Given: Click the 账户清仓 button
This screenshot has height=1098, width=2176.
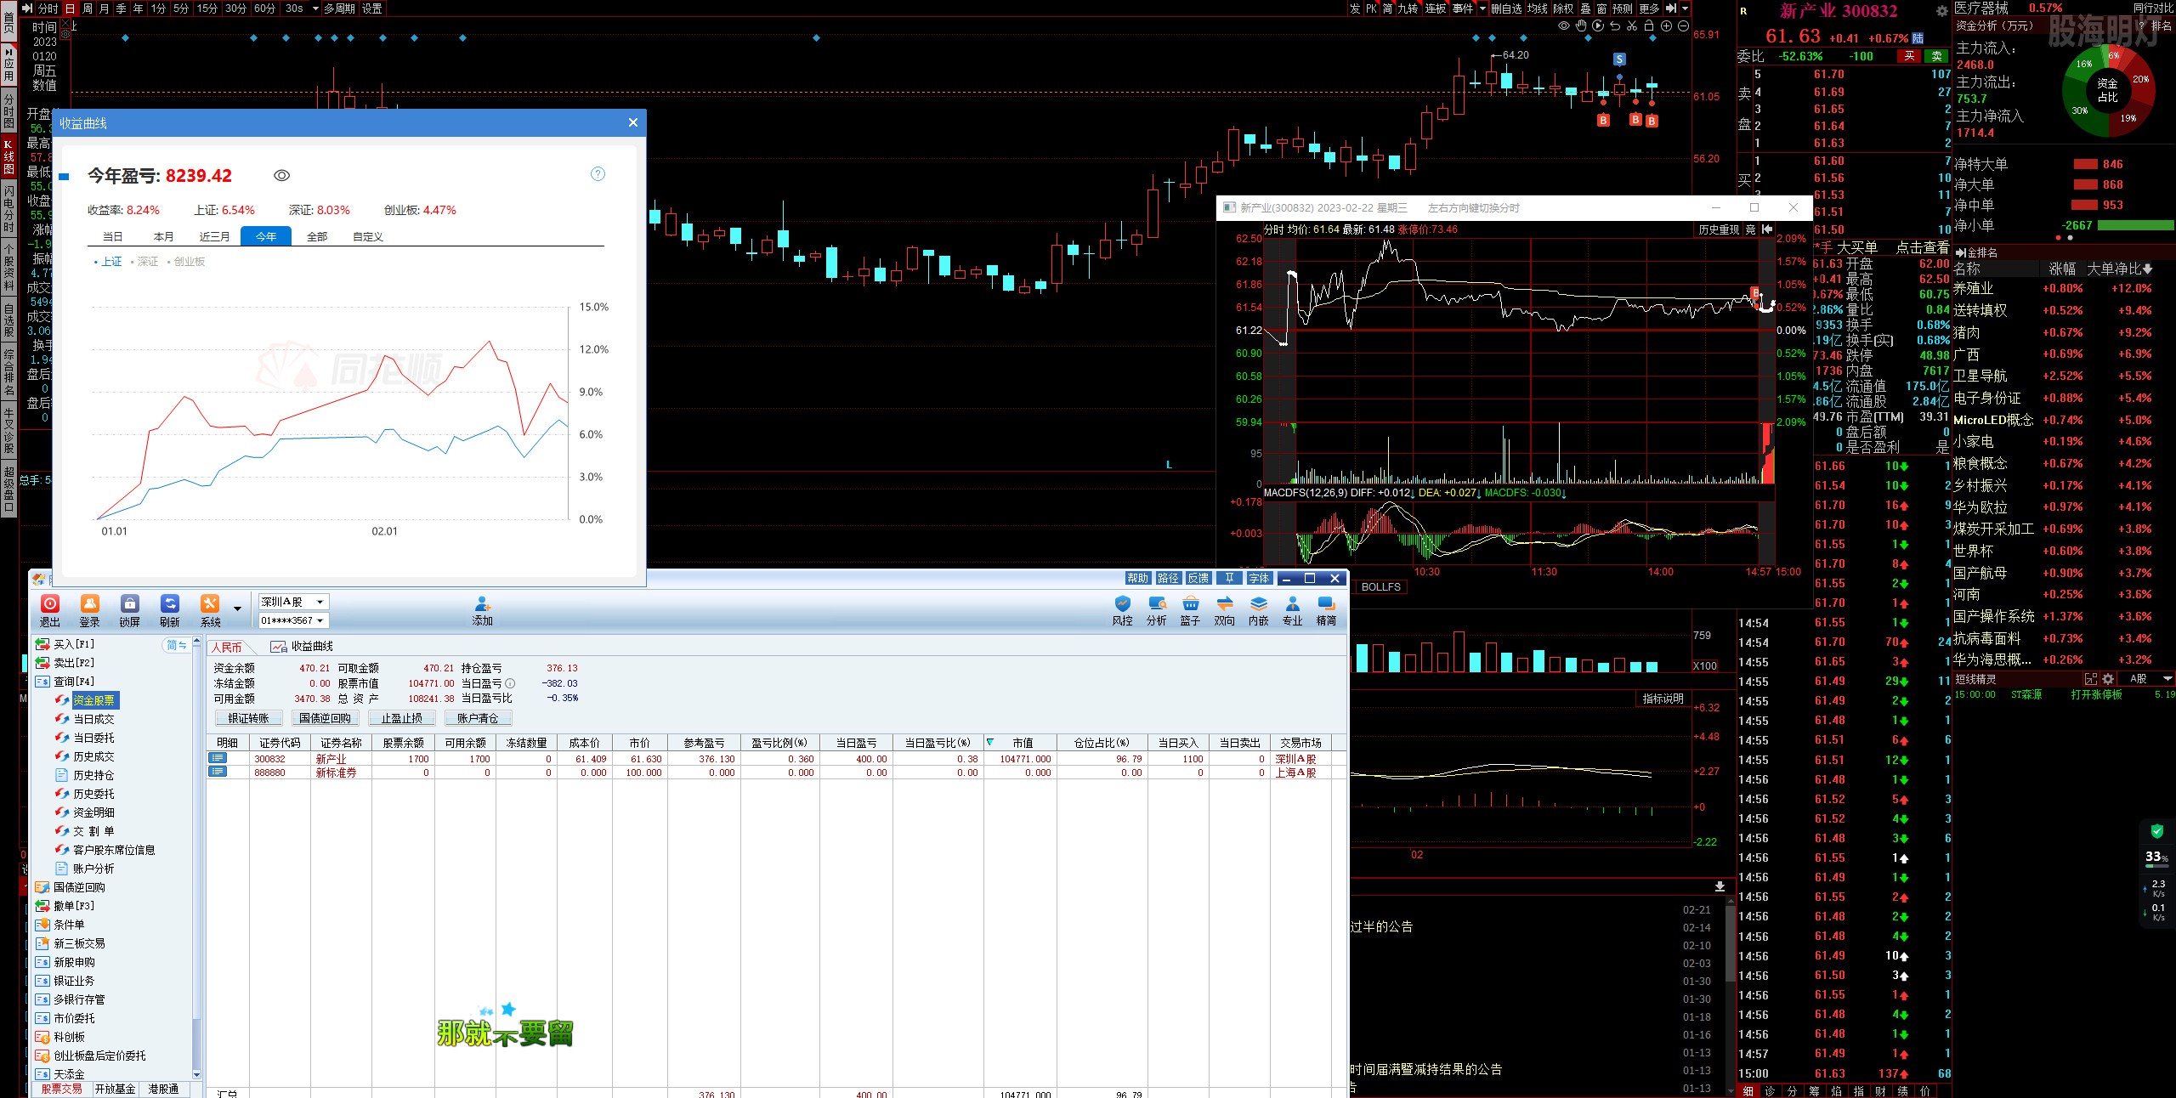Looking at the screenshot, I should tap(478, 718).
